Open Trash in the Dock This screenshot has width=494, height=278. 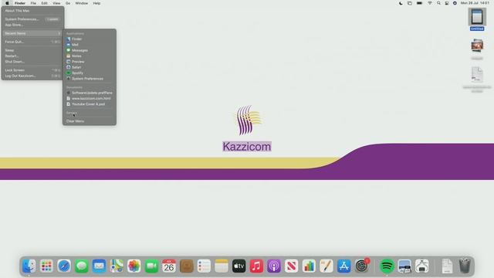click(465, 266)
